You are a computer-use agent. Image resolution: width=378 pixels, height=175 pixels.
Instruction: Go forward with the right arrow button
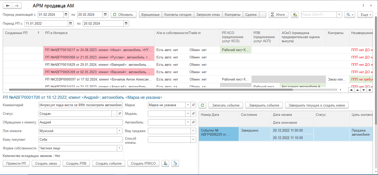pyautogui.click(x=17, y=6)
